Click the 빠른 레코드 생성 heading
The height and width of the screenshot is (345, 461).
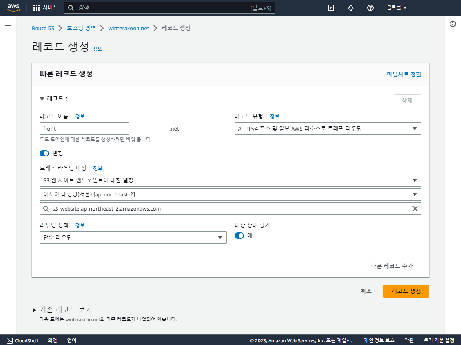[66, 74]
